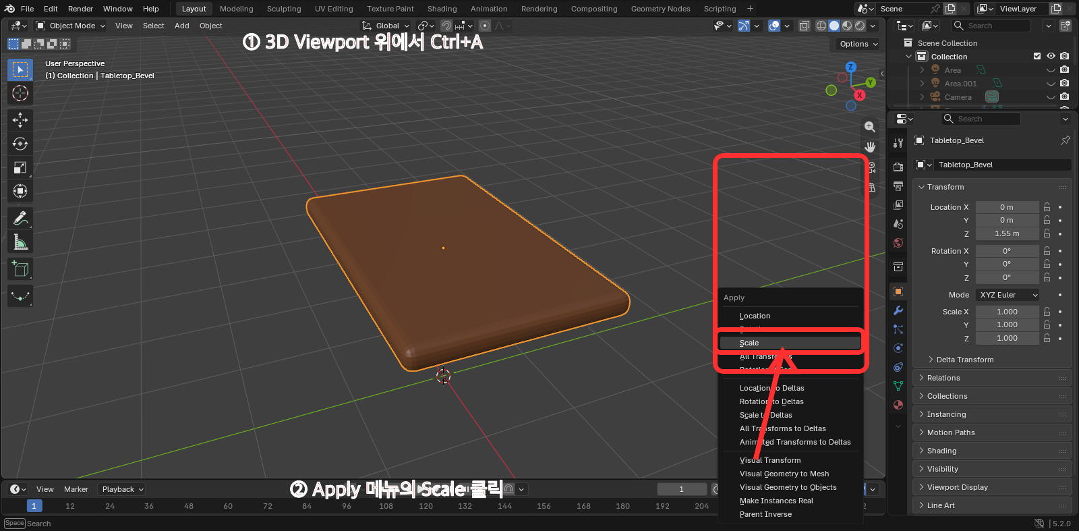Screen dimensions: 1079x531
Task: Click Scale in the Apply menu
Action: point(791,343)
